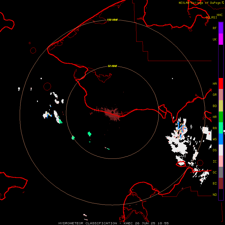Select the GR legend color block
Image resolution: width=225 pixels, height=225 pixels.
pos(221,95)
